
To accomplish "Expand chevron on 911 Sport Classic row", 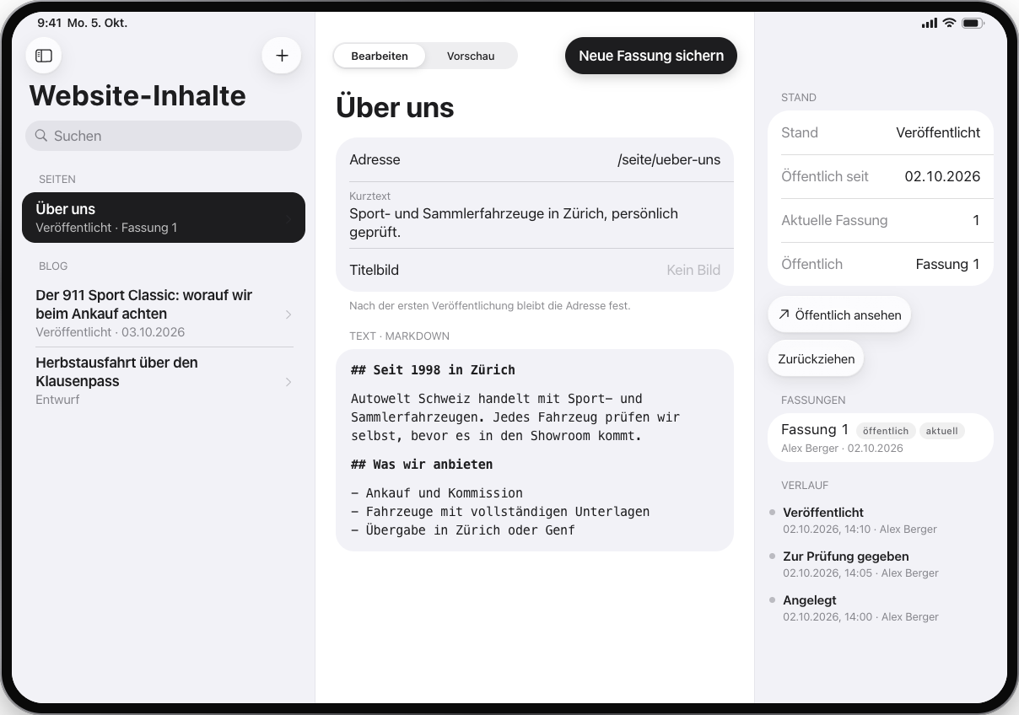I will (288, 314).
